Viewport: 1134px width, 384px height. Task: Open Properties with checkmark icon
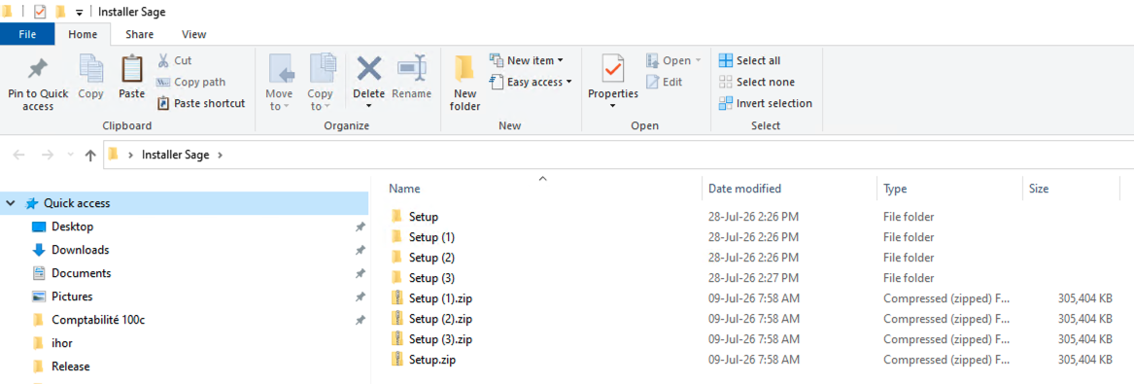click(612, 69)
